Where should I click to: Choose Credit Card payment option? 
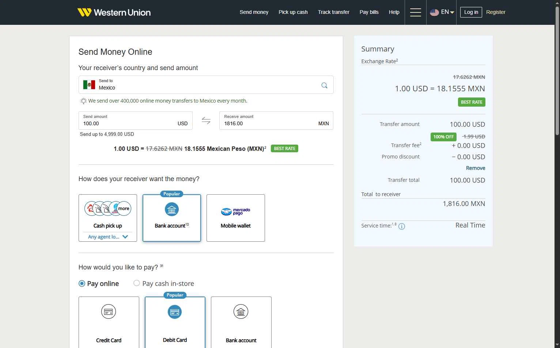(x=109, y=322)
